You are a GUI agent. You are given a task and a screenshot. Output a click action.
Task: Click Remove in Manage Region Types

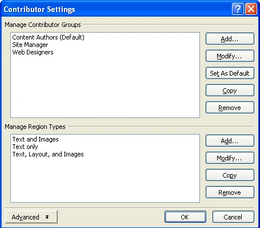point(230,192)
